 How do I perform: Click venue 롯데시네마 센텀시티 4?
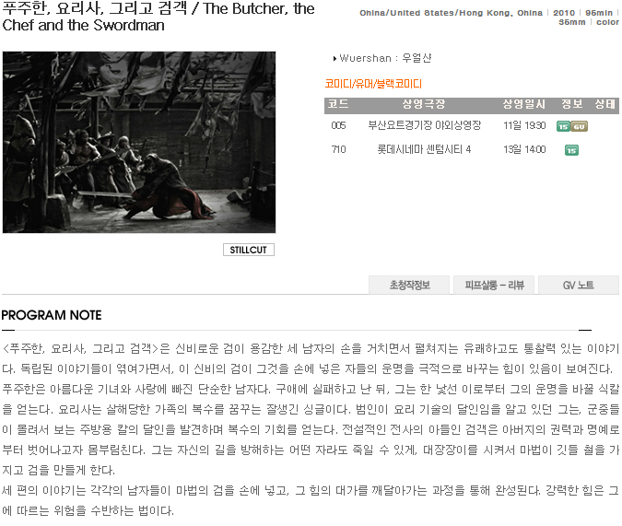click(x=424, y=149)
